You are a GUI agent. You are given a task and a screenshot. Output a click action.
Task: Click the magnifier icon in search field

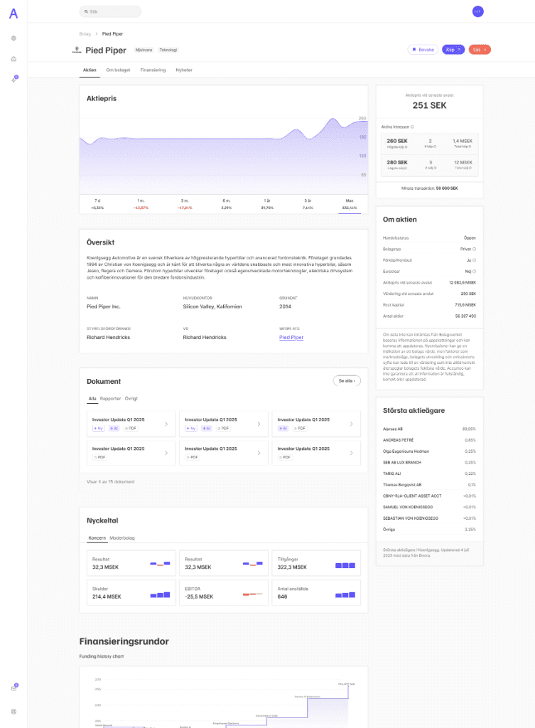86,11
